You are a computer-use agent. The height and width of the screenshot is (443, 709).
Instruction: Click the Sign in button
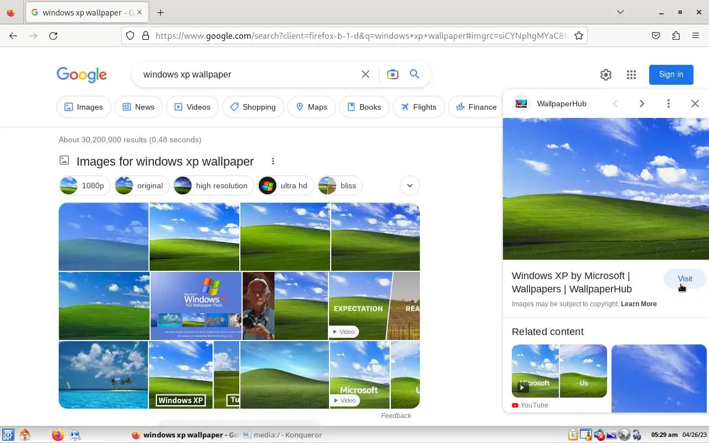[671, 74]
